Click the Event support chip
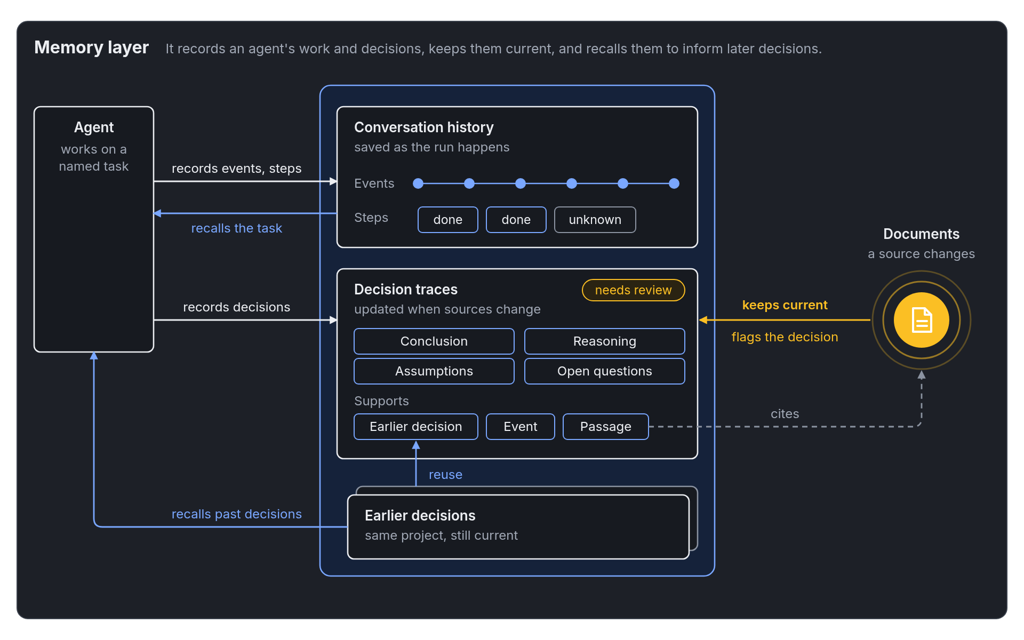Image resolution: width=1024 pixels, height=640 pixels. click(521, 427)
